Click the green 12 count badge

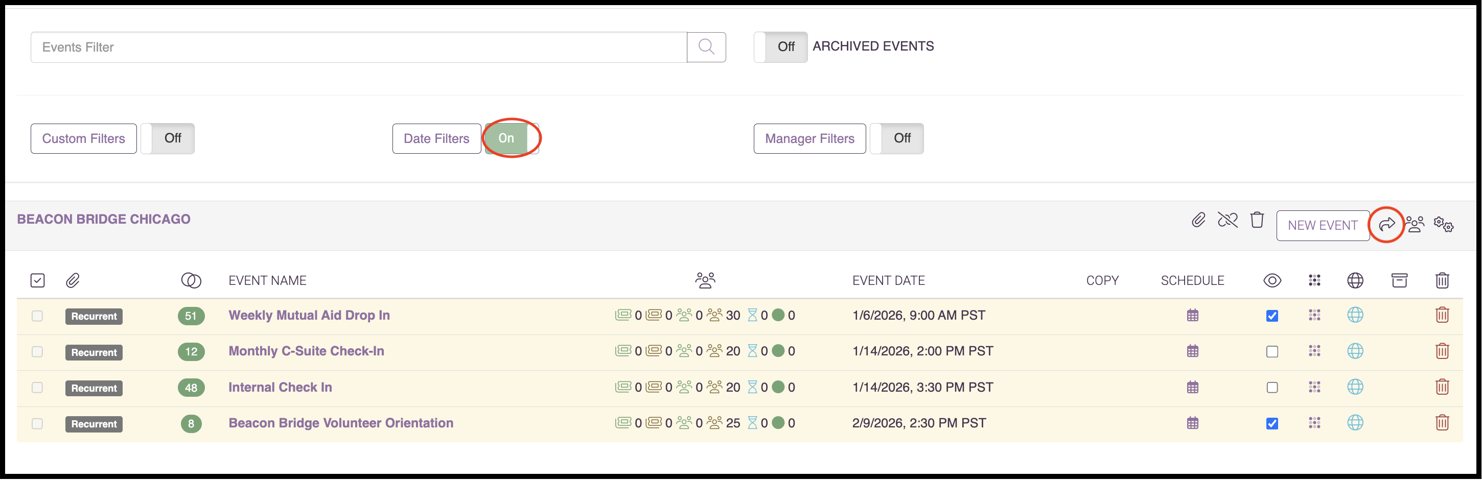tap(191, 351)
